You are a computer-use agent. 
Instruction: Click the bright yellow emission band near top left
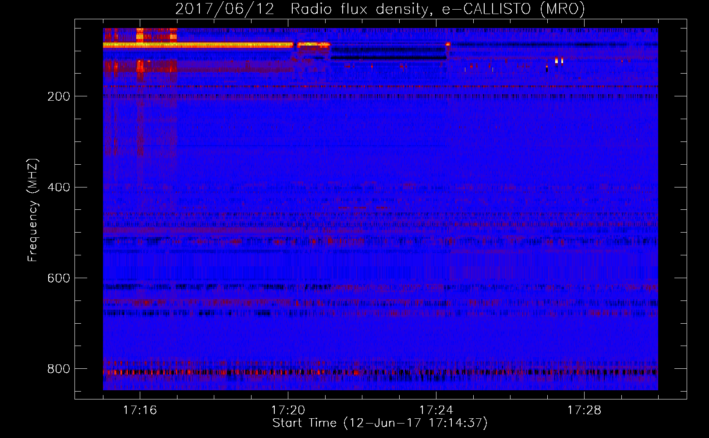198,45
